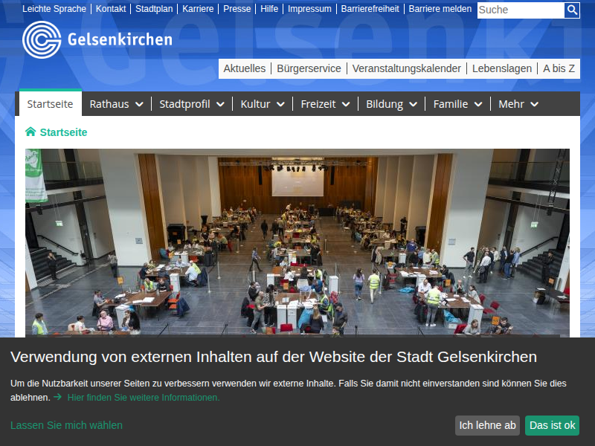595x446 pixels.
Task: Expand the Stadtprofil dropdown arrow
Action: (x=220, y=105)
